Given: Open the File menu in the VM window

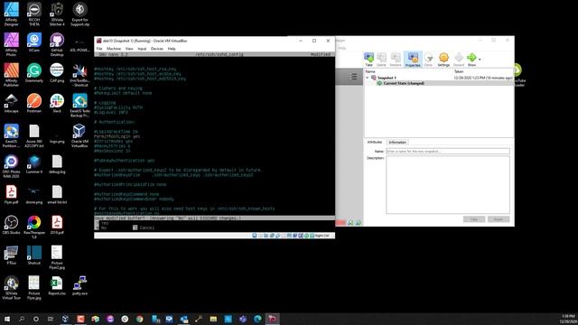Looking at the screenshot, I should (x=99, y=49).
